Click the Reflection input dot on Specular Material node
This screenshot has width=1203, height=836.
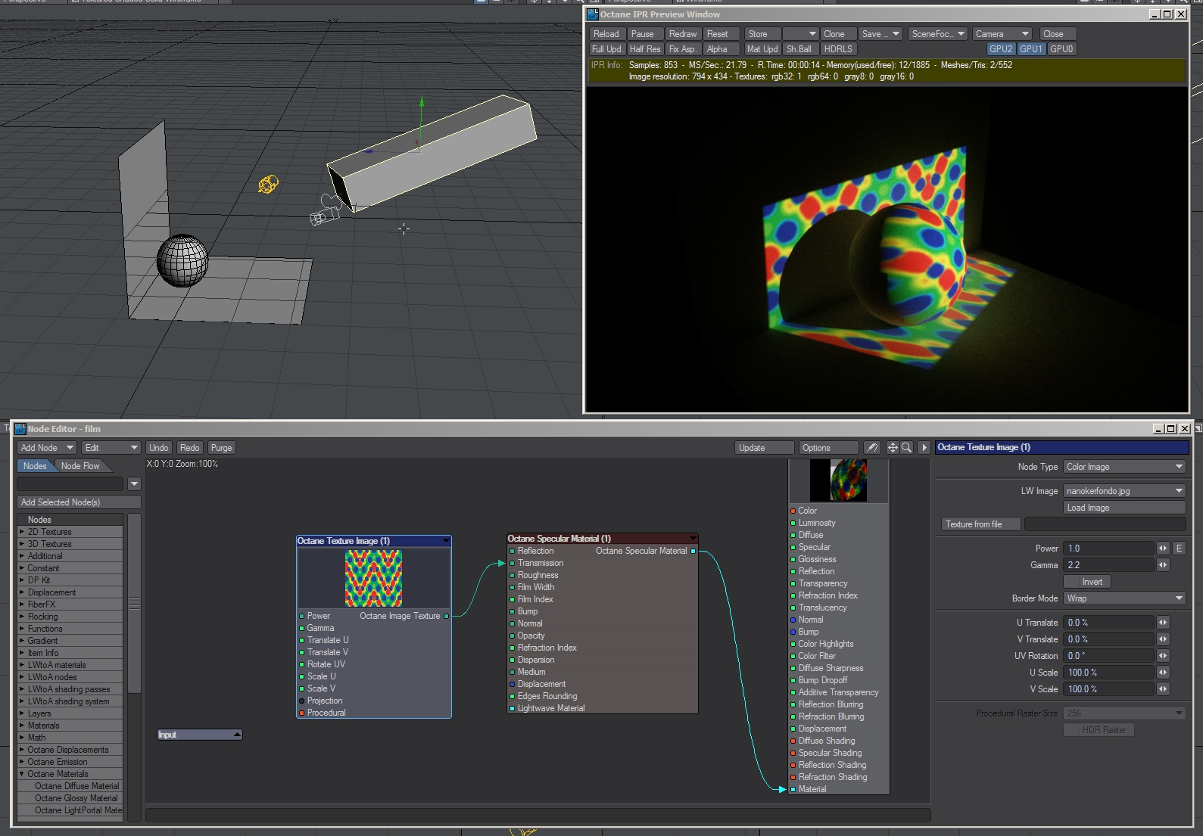[x=513, y=551]
